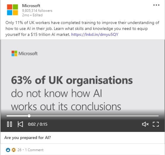Viewport: 165px width, 155px height.
Task: Open the lnkd.in/dmyu5QY link
Action: point(95,34)
